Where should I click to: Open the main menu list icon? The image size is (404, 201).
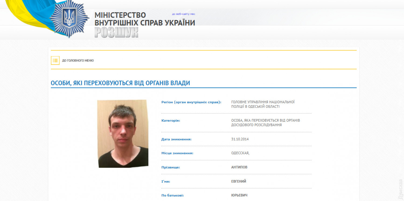(55, 60)
